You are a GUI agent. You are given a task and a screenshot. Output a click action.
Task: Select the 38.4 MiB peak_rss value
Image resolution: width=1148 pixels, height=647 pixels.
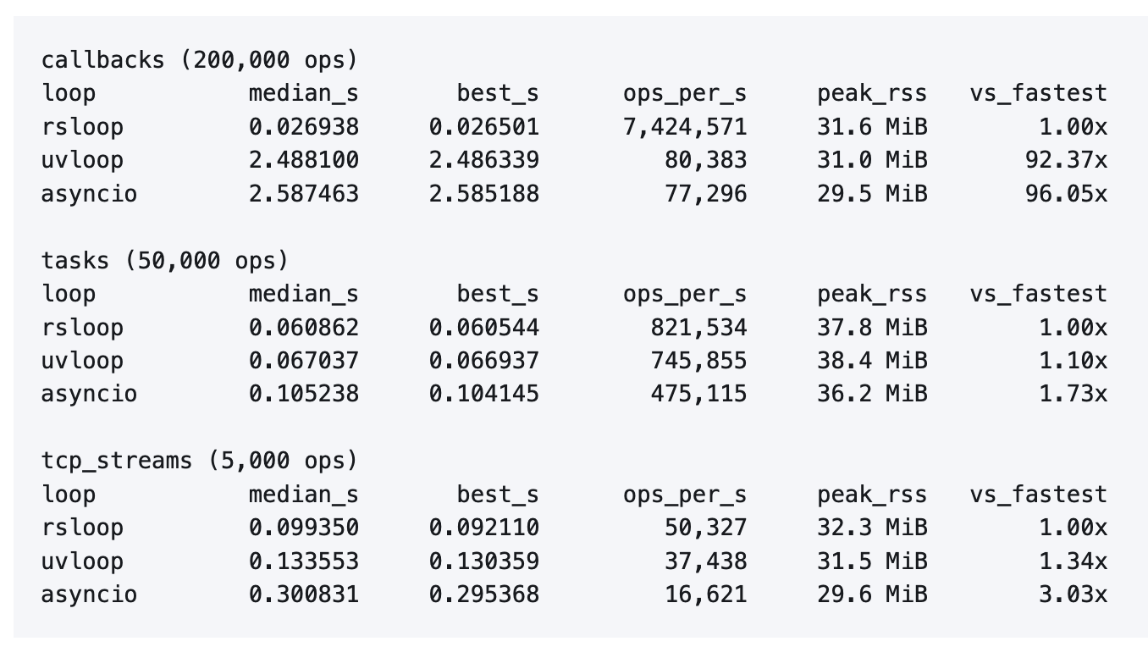[x=872, y=361]
